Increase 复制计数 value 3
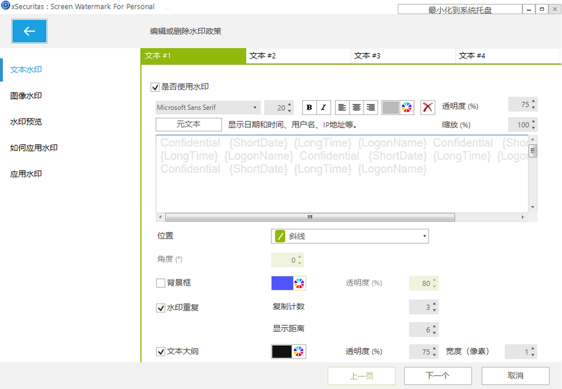Viewport: 562px width, 389px height. click(435, 304)
